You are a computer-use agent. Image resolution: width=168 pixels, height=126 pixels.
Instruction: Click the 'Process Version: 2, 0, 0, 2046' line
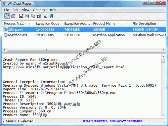[x=34, y=108]
